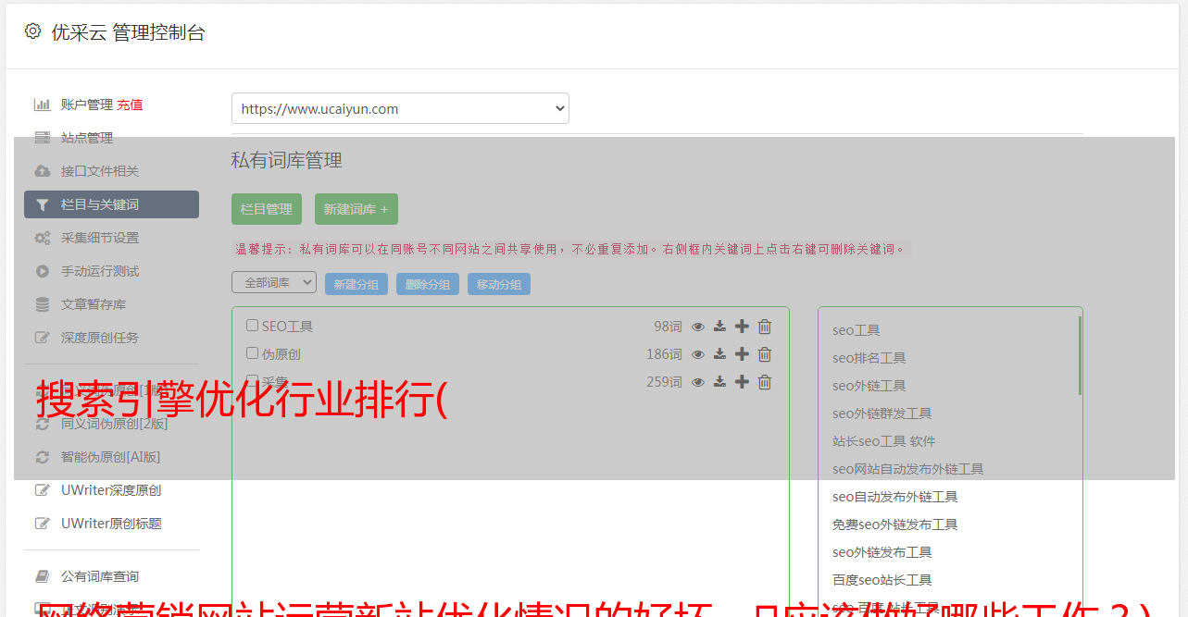Click the 新建词库 + button
Viewport: 1188px width, 617px height.
pyautogui.click(x=356, y=209)
